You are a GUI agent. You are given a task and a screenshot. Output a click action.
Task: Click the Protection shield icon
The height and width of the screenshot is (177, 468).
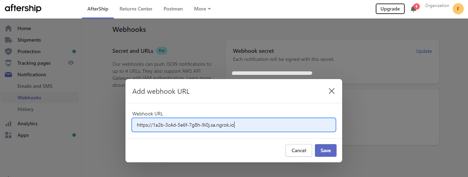[x=8, y=51]
